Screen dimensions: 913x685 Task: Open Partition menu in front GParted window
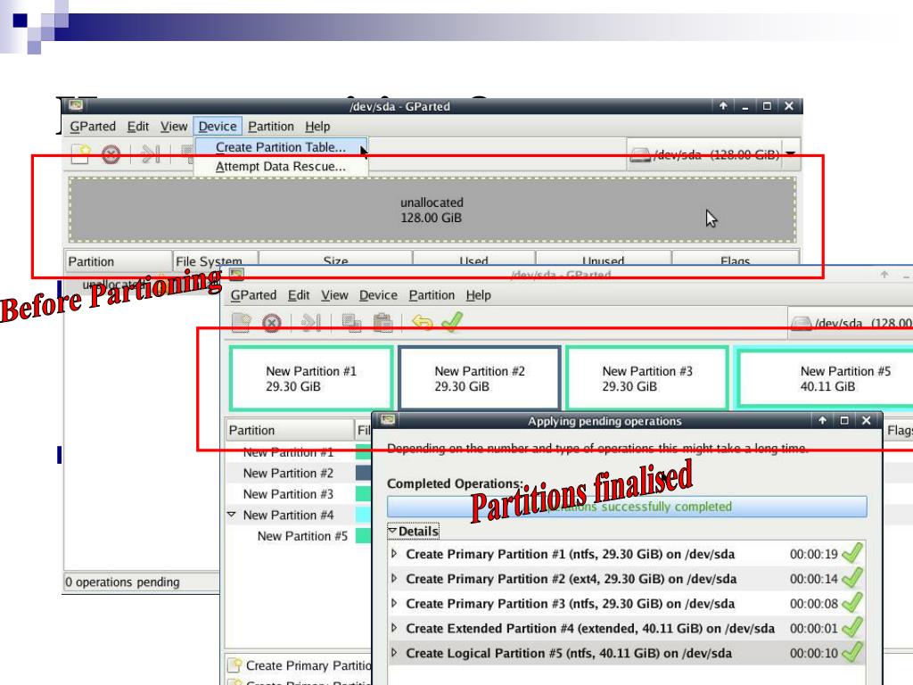[x=432, y=295]
